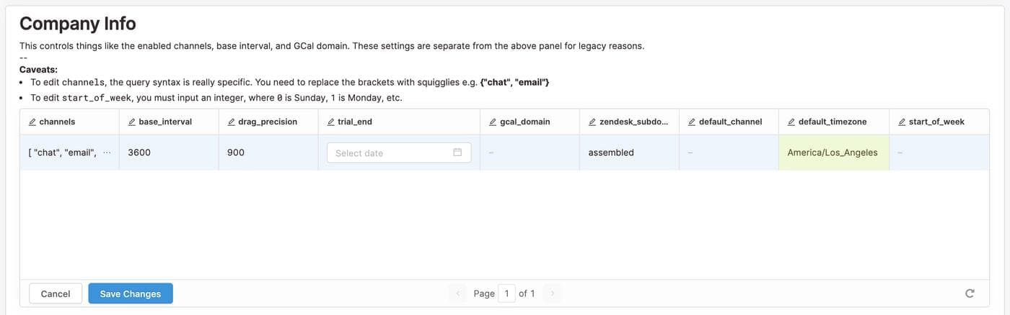Image resolution: width=1010 pixels, height=315 pixels.
Task: Expand truncated channels value via ellipsis
Action: tap(107, 152)
